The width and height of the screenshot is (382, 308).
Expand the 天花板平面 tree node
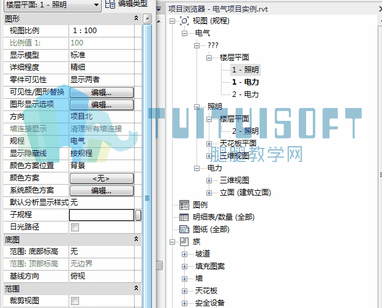[209, 144]
